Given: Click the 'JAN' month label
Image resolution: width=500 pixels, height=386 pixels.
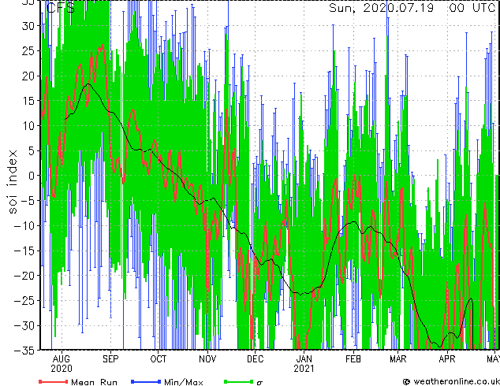Looking at the screenshot, I should click(x=304, y=359).
